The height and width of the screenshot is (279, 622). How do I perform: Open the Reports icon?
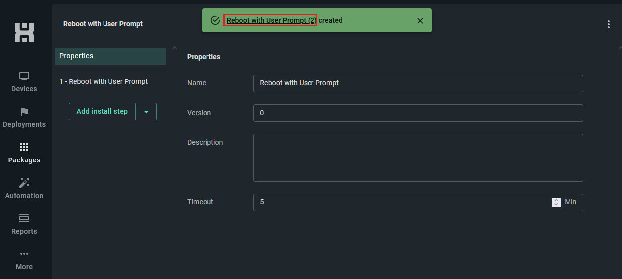coord(24,218)
